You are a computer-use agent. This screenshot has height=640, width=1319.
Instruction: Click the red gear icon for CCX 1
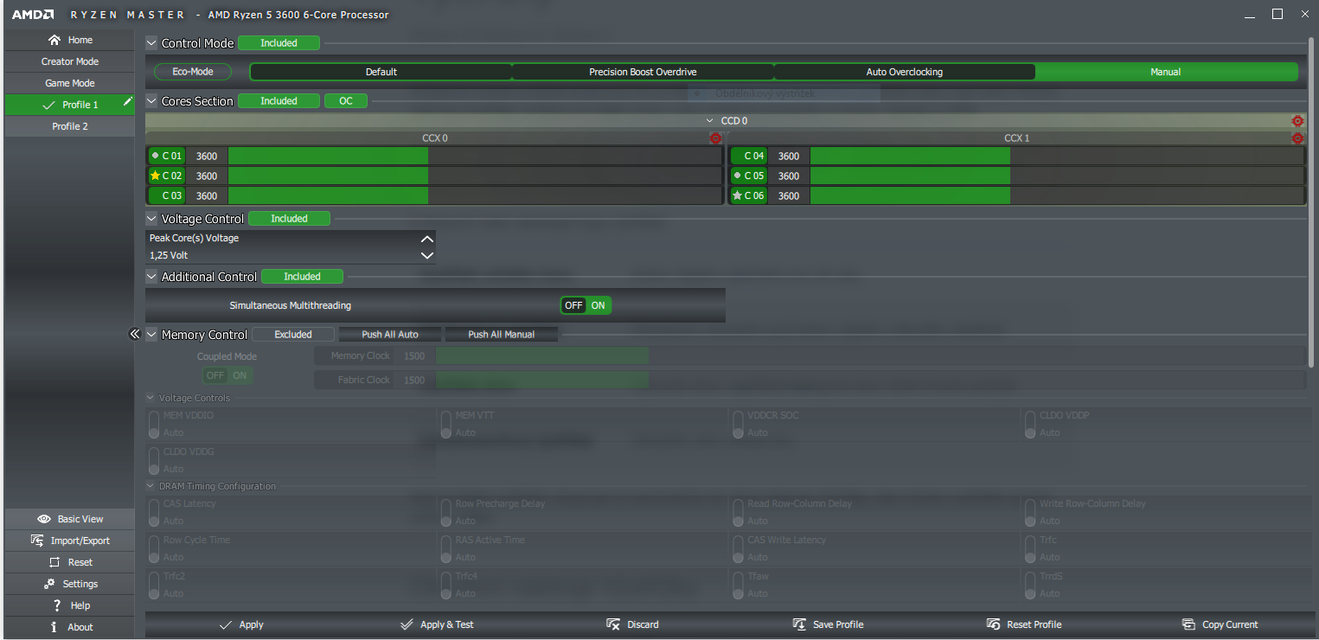click(1297, 138)
